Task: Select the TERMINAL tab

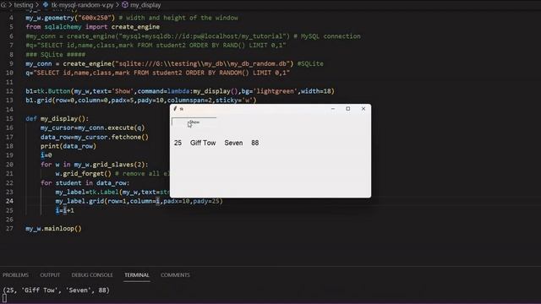Action: pos(137,275)
